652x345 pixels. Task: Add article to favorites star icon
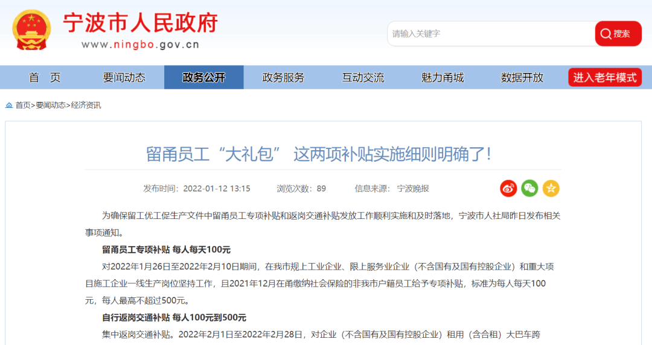[551, 188]
